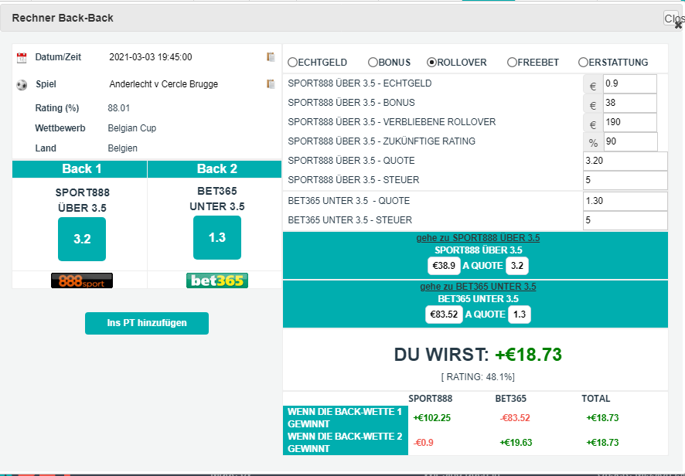The height and width of the screenshot is (476, 685).
Task: Click the BET365 column header in results table
Action: 511,399
